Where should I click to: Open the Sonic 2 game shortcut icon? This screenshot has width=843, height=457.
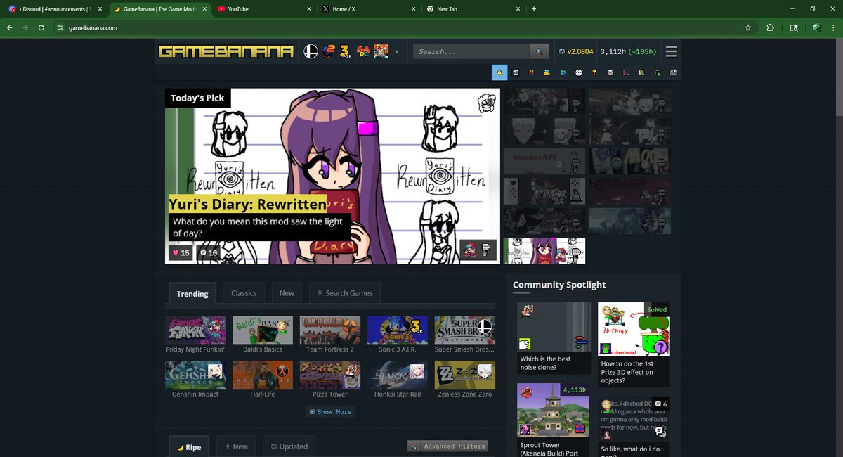pos(328,51)
